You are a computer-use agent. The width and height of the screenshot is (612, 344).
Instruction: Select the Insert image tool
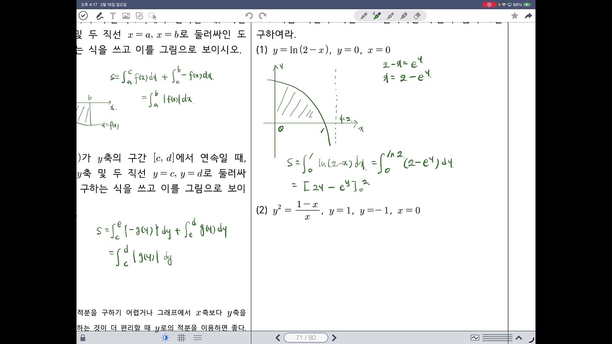pos(126,16)
